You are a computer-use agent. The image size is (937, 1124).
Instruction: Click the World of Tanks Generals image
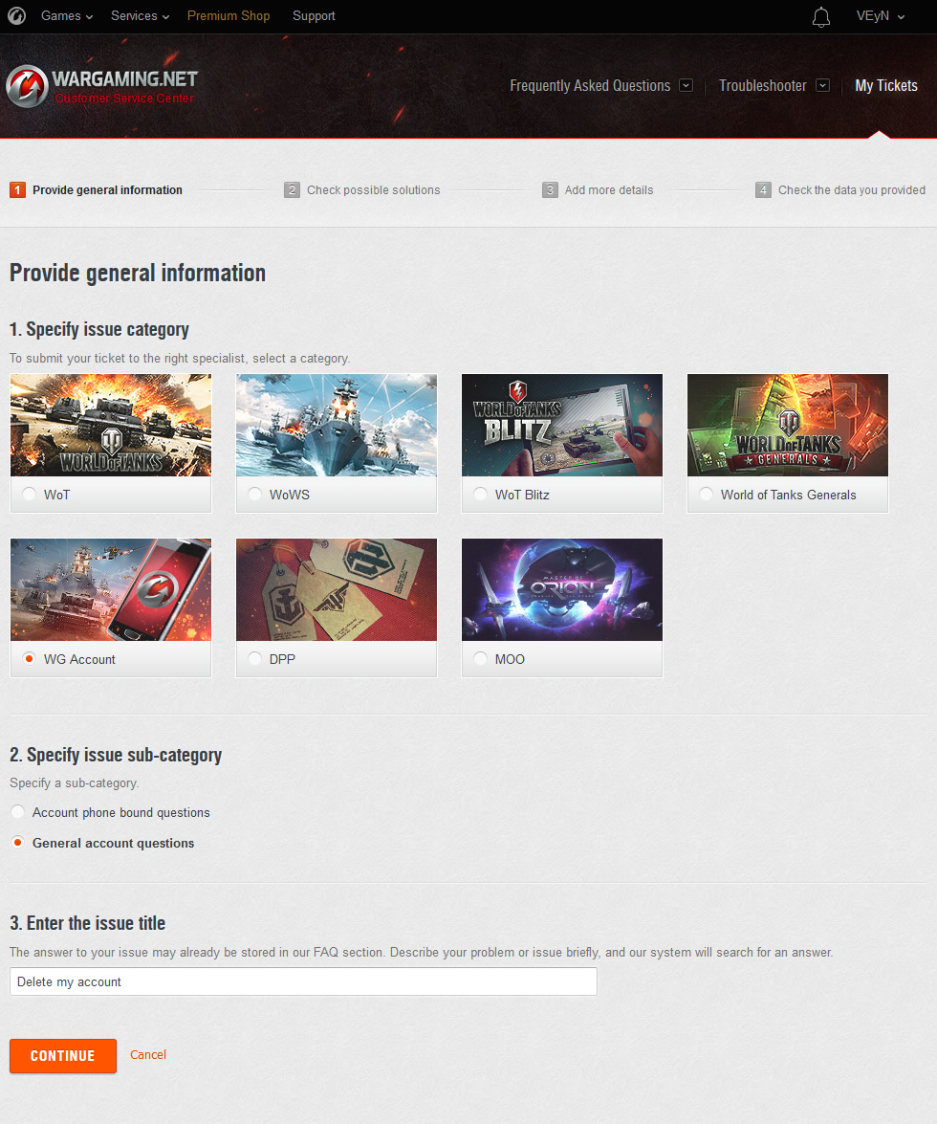click(x=788, y=425)
